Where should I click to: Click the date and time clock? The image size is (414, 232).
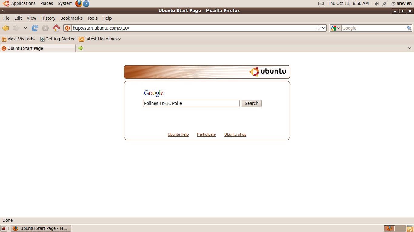[348, 3]
